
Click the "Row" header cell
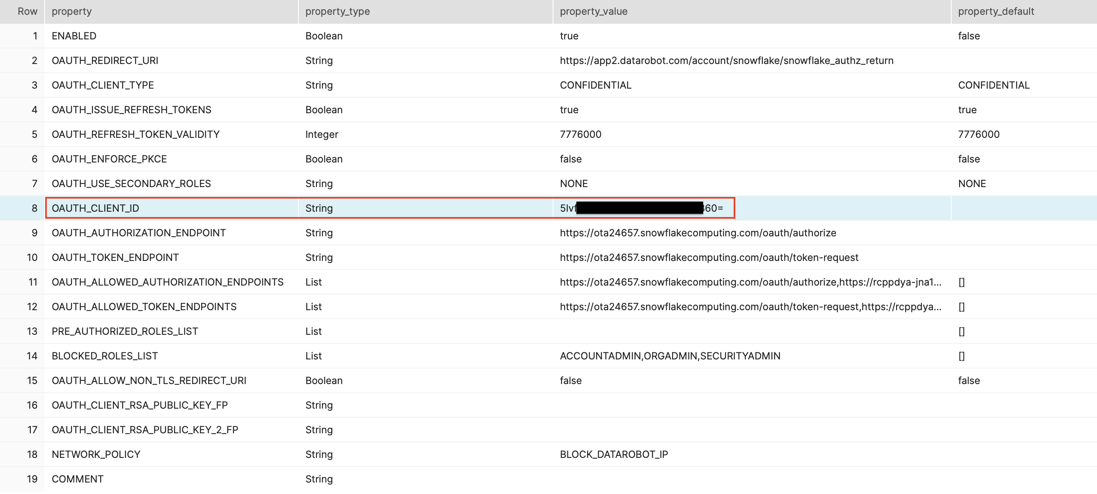27,11
